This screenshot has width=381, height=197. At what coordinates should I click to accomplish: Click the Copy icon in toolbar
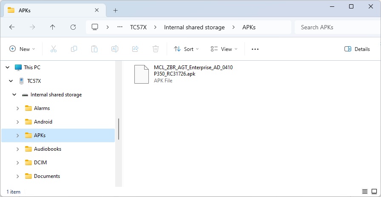(x=74, y=49)
